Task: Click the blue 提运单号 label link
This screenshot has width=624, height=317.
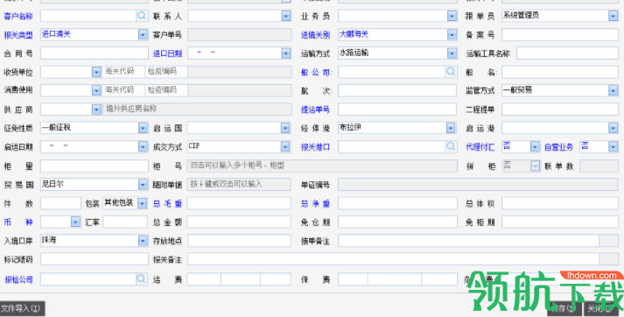Action: coord(315,109)
